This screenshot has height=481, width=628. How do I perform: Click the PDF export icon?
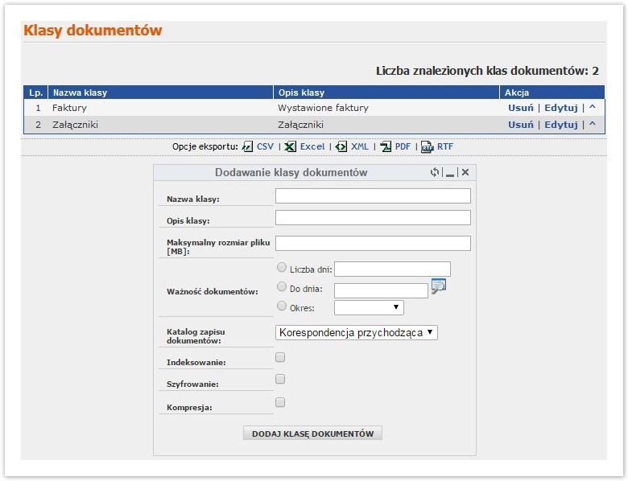(386, 146)
